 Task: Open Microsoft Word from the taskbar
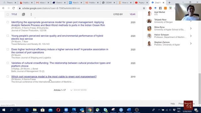coord(129,110)
